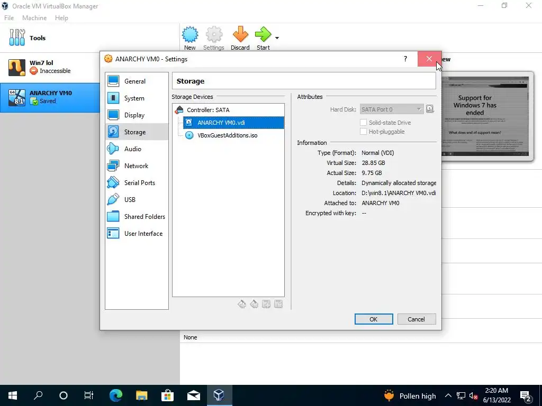Toggle the Hot-pluggable checkbox
This screenshot has width=542, height=406.
363,132
